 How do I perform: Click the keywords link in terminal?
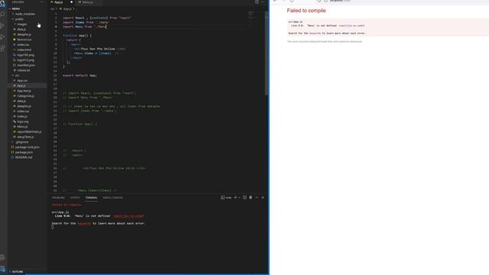tap(84, 223)
